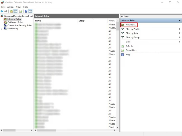Click the Forward arrow toolbar icon

tap(6, 11)
